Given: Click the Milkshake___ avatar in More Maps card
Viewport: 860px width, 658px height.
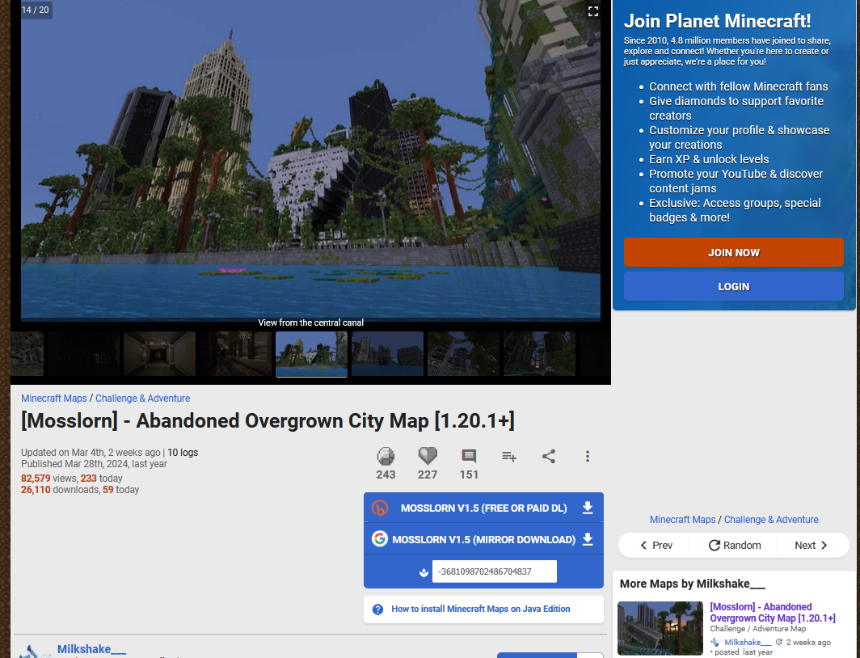Looking at the screenshot, I should (715, 642).
